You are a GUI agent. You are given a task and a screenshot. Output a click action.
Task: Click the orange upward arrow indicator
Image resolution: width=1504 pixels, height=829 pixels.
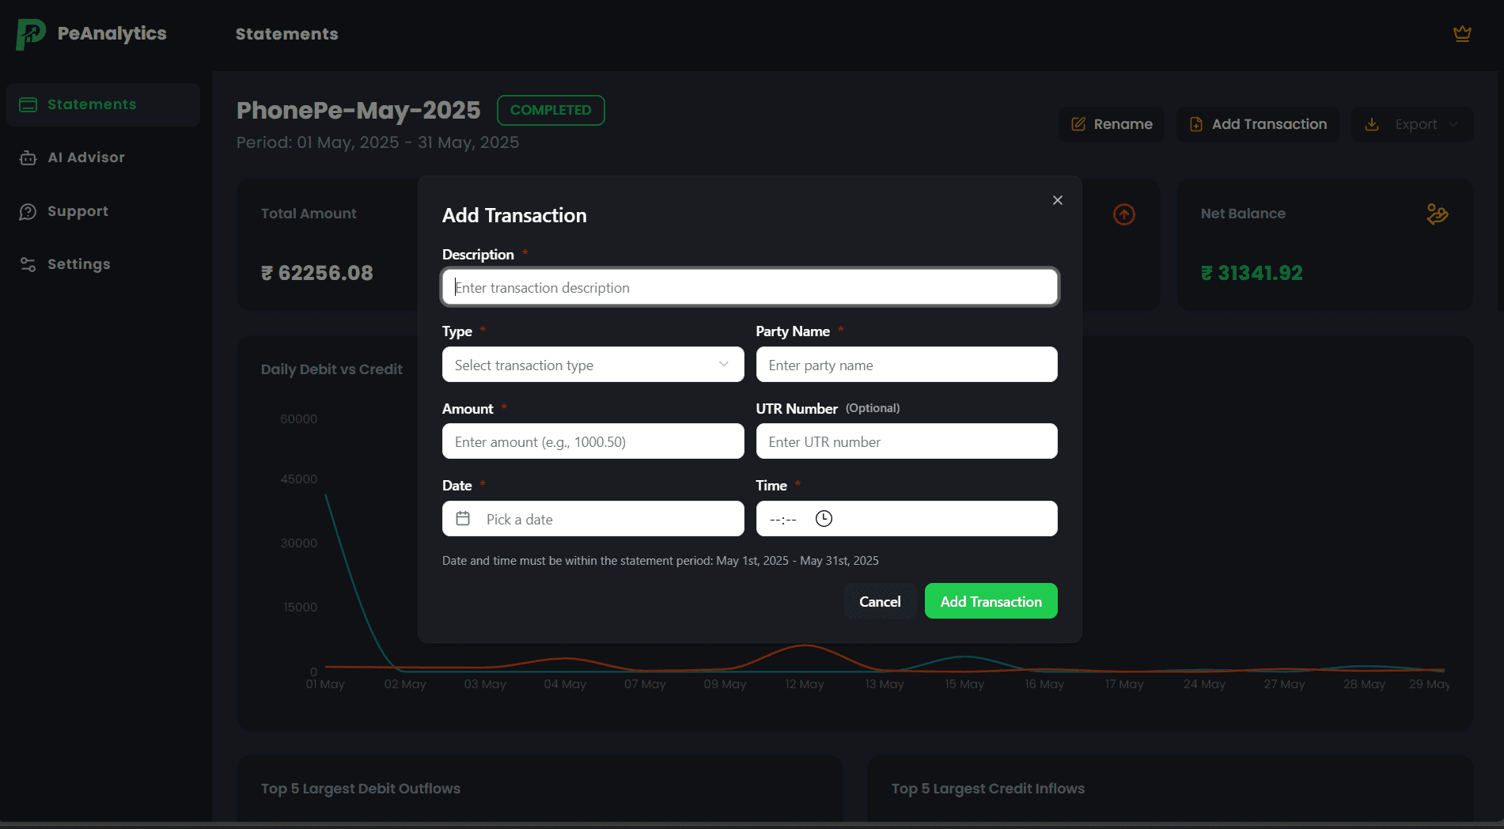[x=1123, y=214]
